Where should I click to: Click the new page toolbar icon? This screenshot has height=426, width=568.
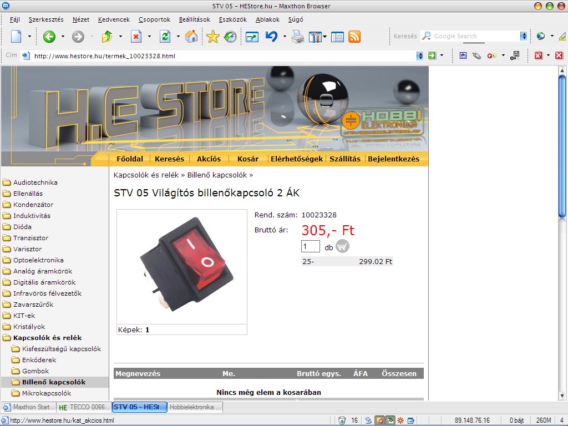tap(16, 37)
